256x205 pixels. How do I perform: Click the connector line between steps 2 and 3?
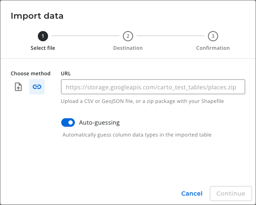[x=170, y=36]
